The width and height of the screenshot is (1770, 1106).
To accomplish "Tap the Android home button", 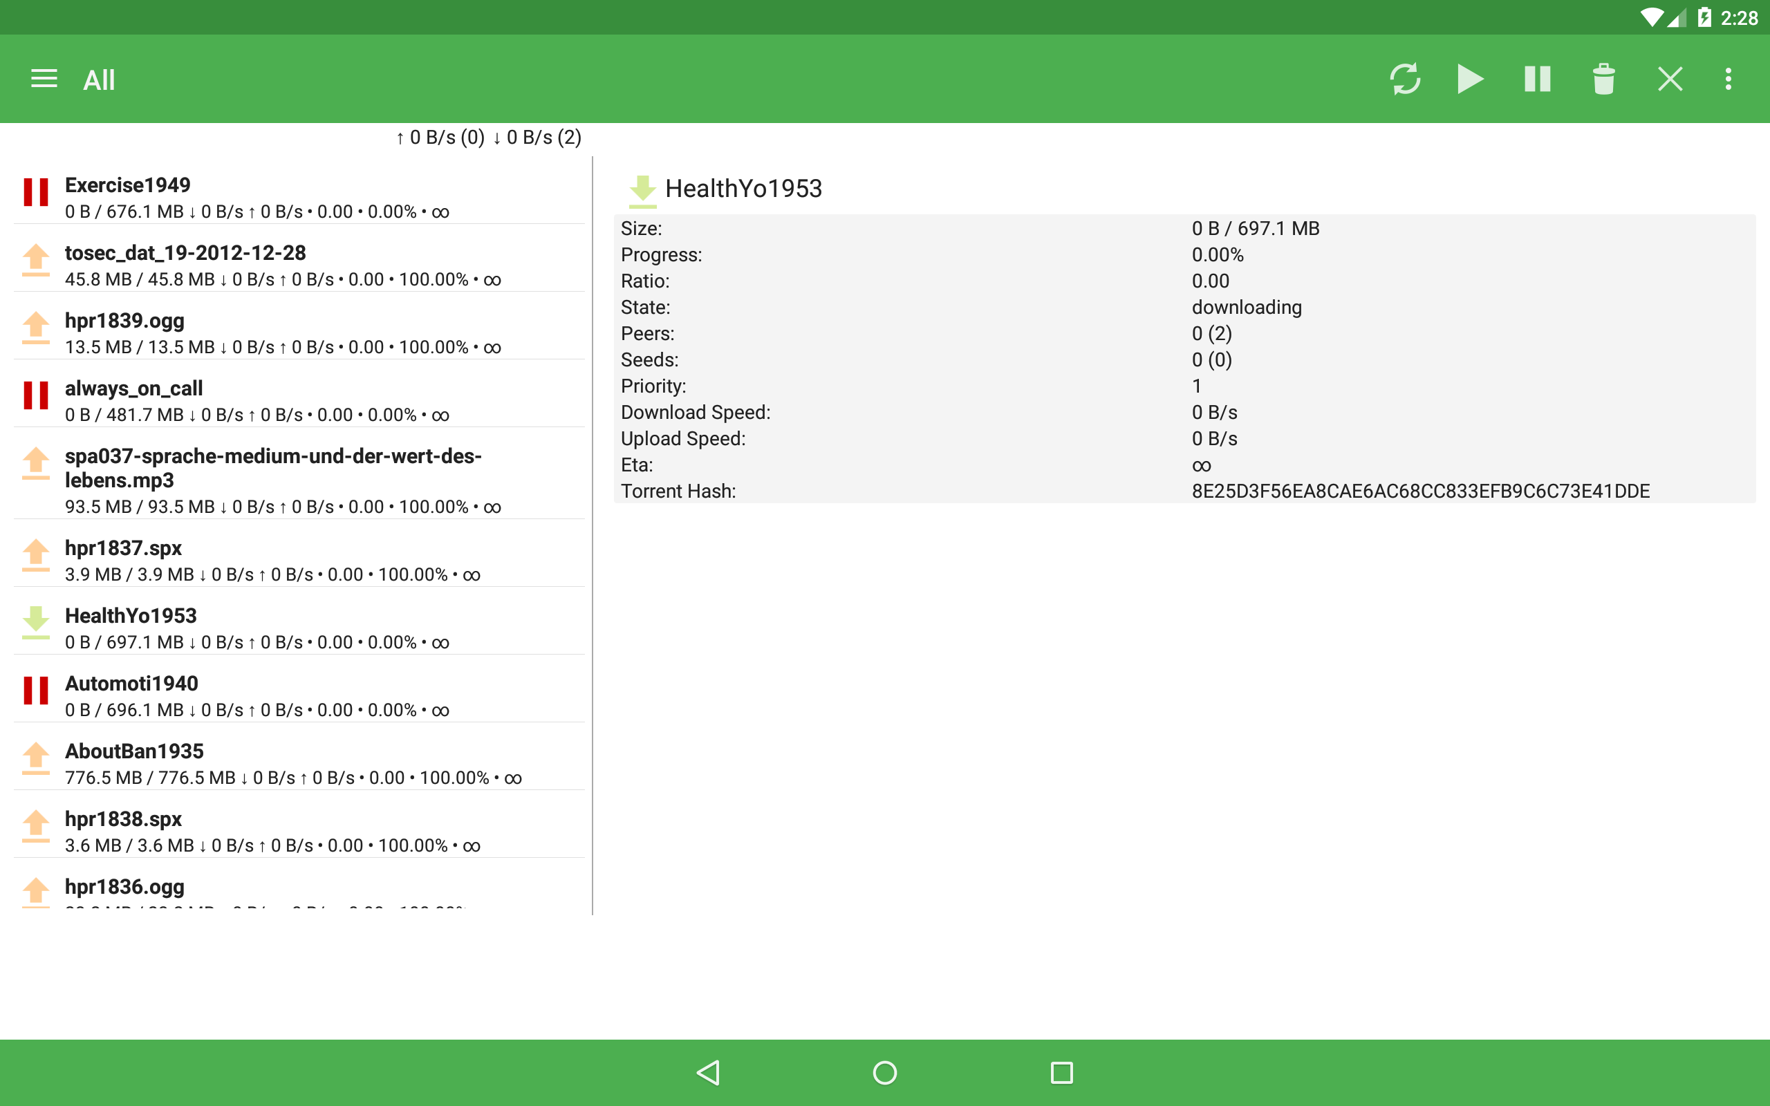I will (x=885, y=1072).
